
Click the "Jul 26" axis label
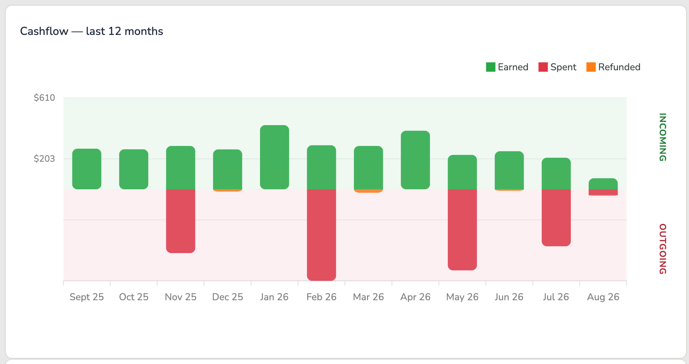click(556, 297)
